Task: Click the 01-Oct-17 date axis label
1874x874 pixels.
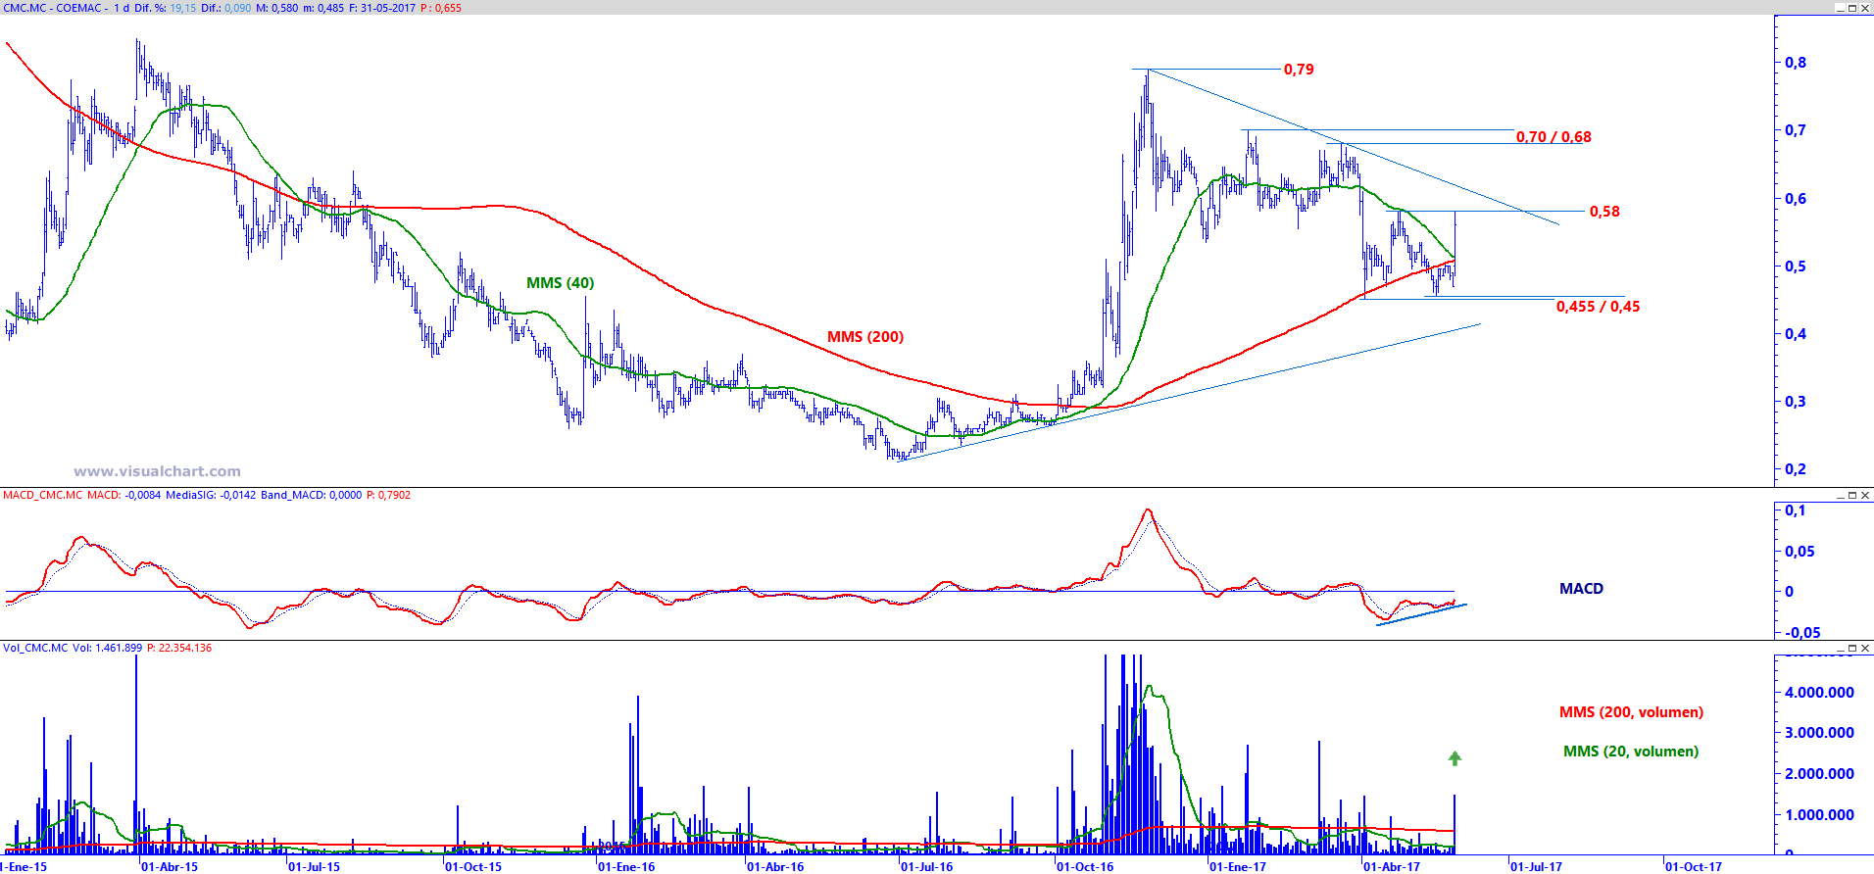Action: coord(1694,866)
